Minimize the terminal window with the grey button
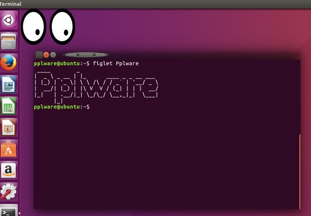Viewport: 311px width, 216px height. (53, 55)
